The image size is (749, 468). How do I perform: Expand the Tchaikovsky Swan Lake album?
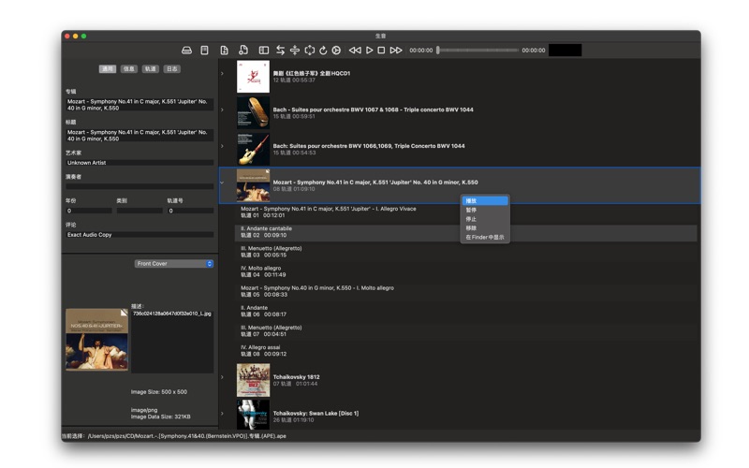tap(223, 415)
